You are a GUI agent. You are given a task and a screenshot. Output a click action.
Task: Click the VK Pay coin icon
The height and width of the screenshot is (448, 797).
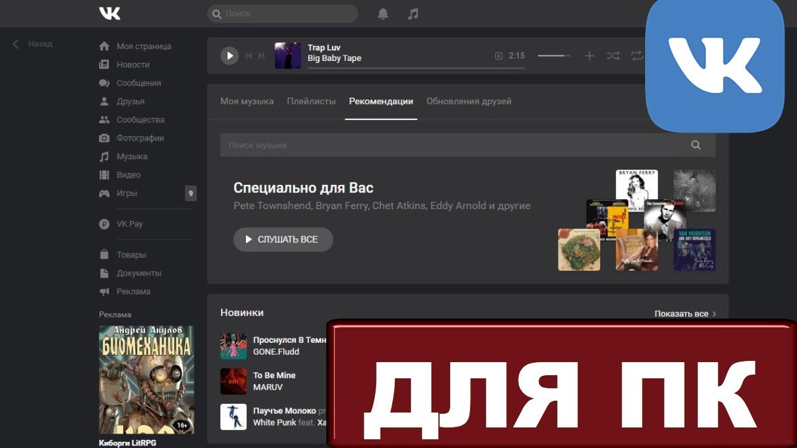[105, 224]
